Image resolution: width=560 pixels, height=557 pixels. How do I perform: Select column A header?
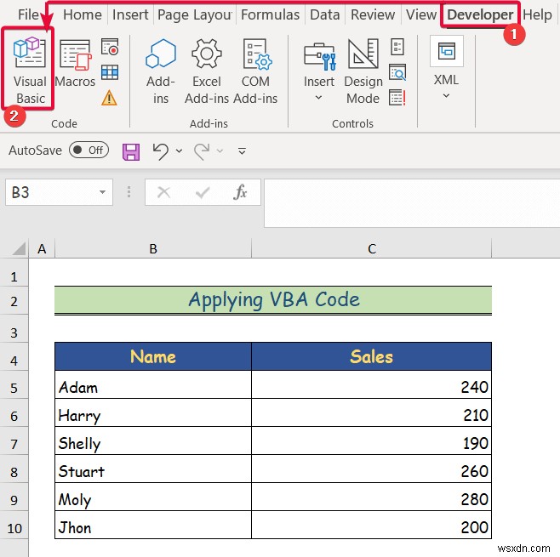click(x=42, y=248)
